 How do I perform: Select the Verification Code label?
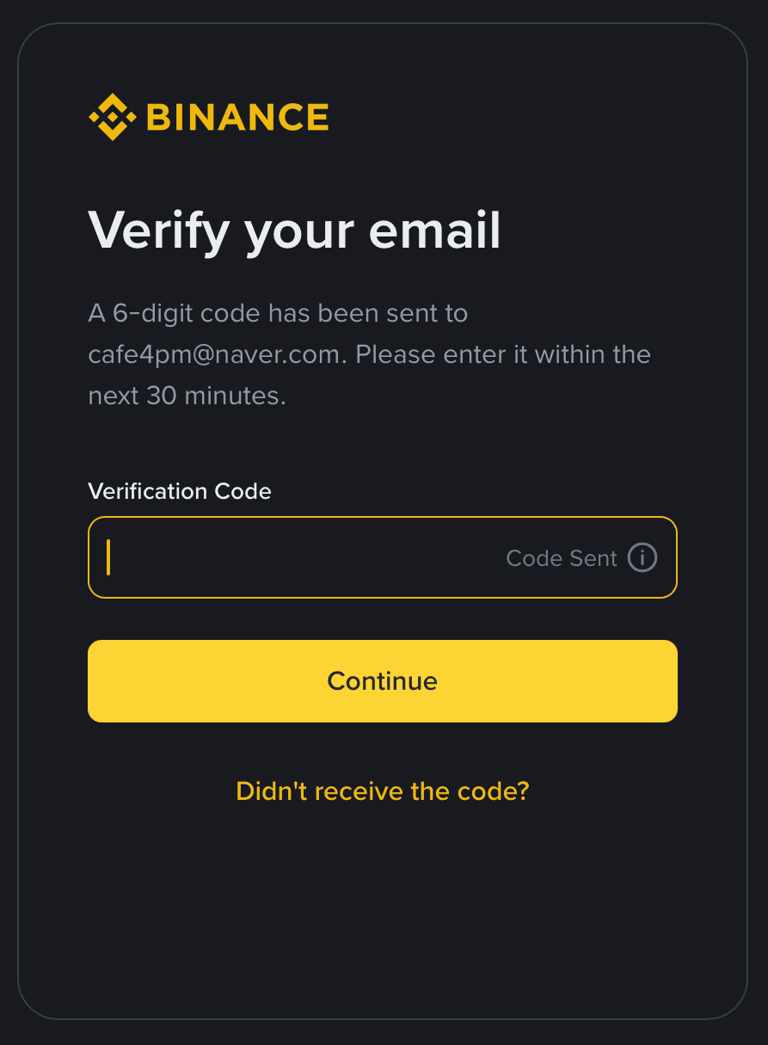click(x=179, y=491)
